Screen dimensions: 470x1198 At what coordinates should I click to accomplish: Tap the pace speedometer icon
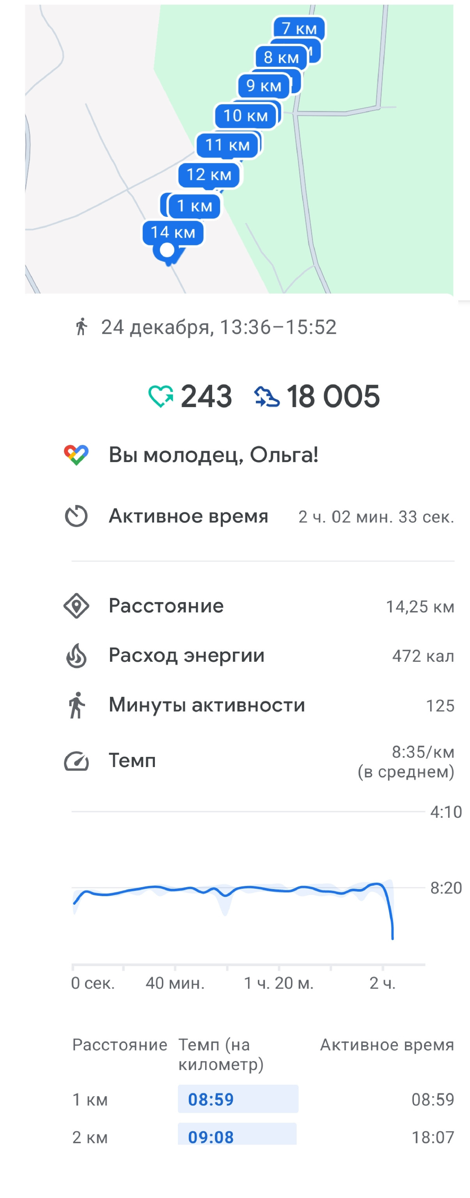76,761
